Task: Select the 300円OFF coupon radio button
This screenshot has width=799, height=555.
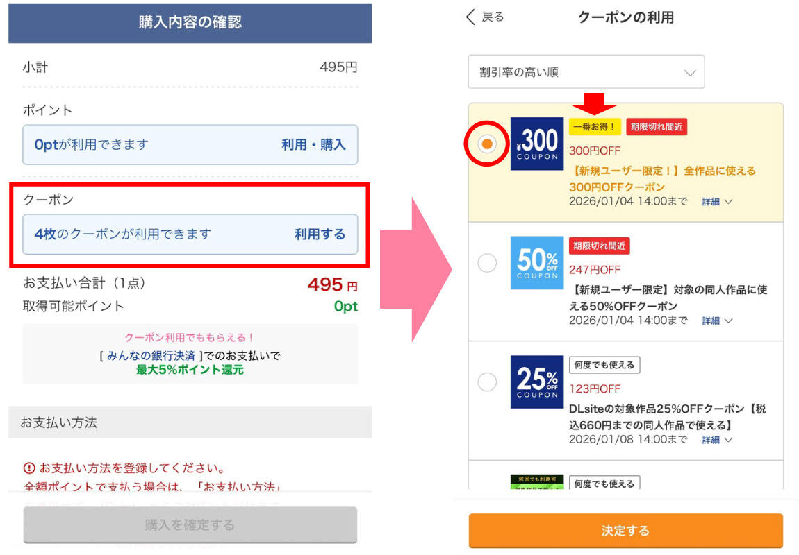Action: click(487, 144)
